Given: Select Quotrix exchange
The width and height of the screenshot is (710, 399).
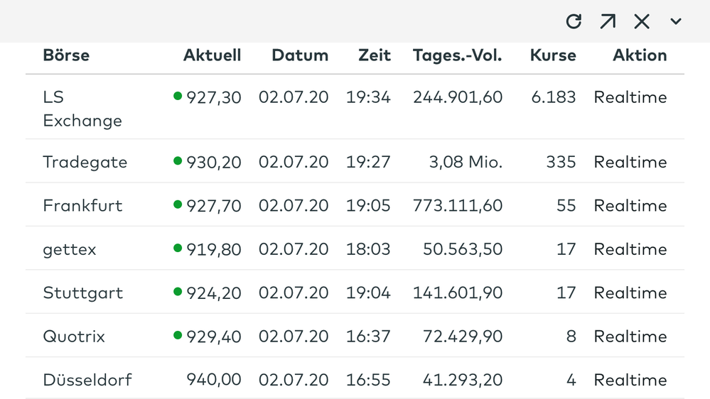Looking at the screenshot, I should [x=74, y=337].
